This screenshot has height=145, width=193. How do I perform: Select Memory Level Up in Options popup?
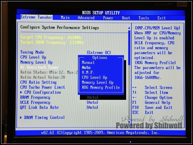(98, 82)
